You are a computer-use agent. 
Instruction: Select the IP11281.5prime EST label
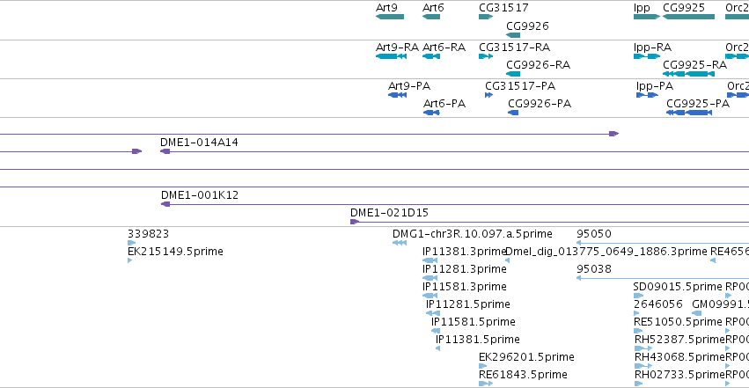pos(467,304)
